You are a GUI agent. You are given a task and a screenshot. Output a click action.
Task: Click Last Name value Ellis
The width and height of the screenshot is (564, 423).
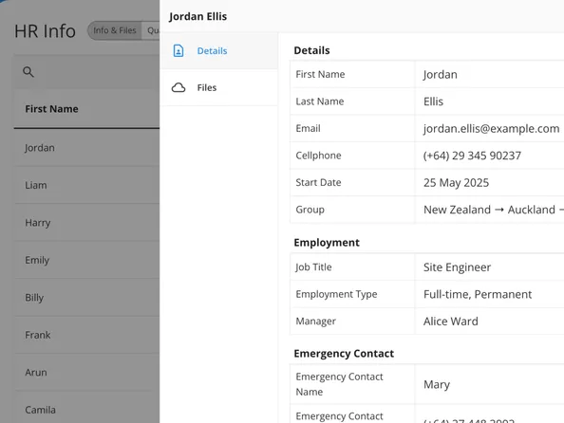pyautogui.click(x=433, y=101)
